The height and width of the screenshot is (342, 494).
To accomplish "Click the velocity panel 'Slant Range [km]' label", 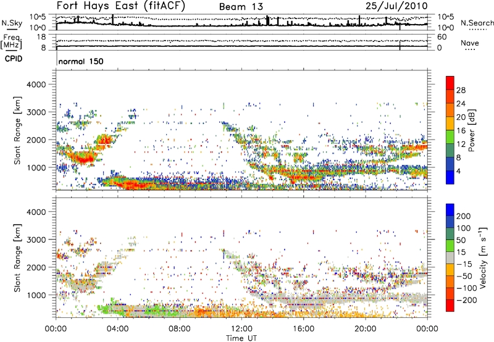I will [x=17, y=258].
